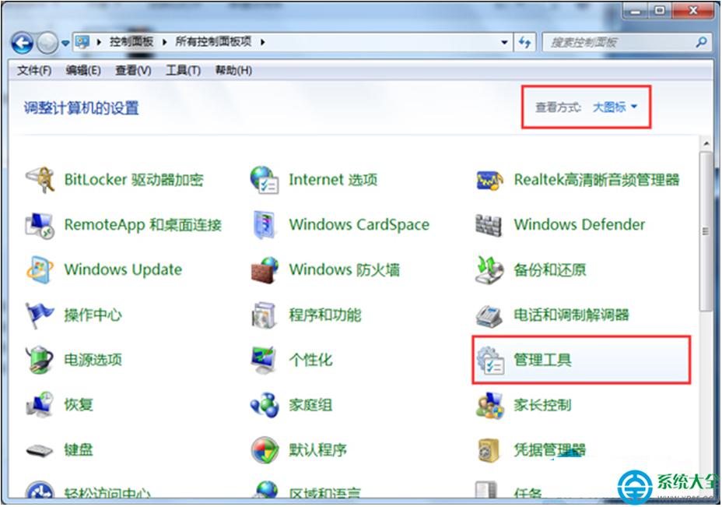Click the Windows Update icon
The width and height of the screenshot is (722, 507).
pos(39,270)
